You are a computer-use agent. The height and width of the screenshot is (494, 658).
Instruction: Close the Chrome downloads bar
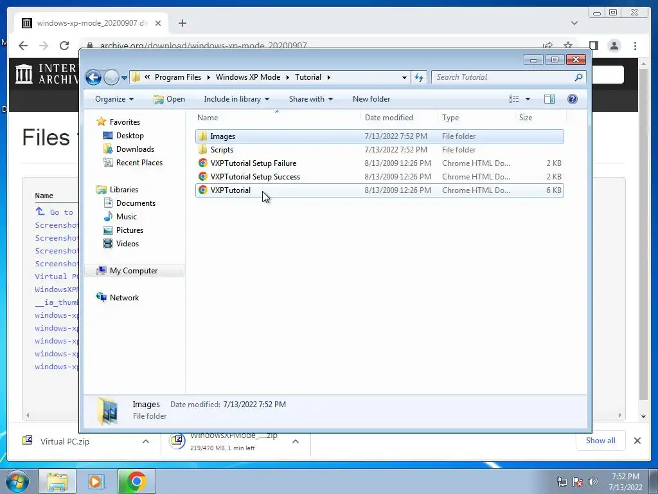click(x=637, y=441)
